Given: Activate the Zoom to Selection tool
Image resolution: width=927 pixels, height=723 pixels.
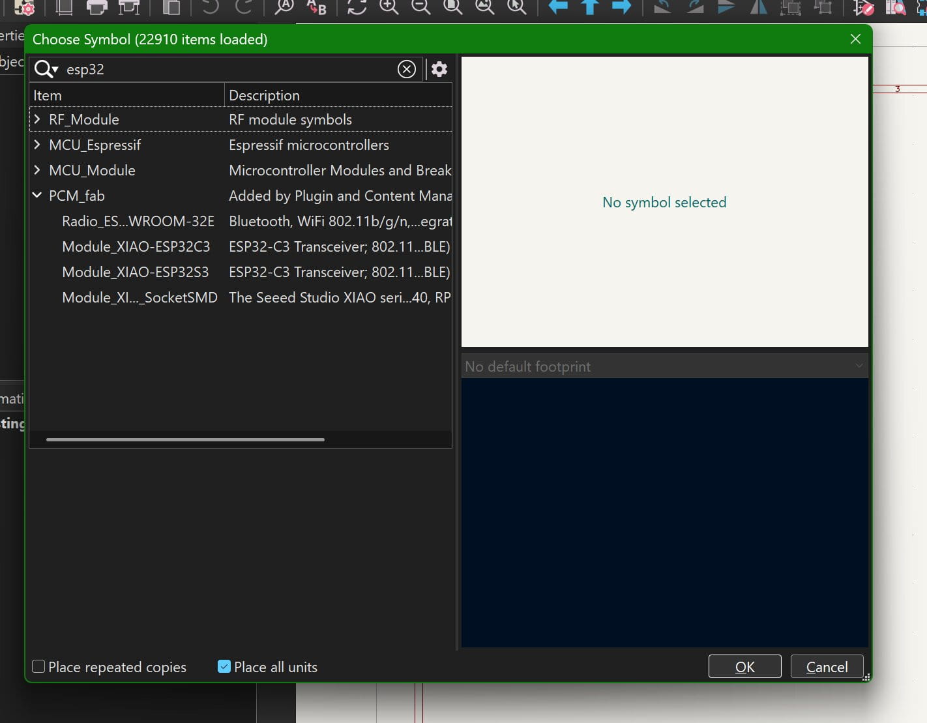Looking at the screenshot, I should [x=517, y=7].
